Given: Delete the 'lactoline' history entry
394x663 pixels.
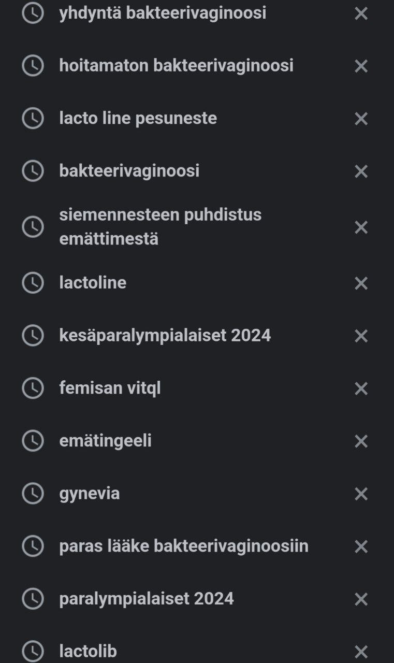Looking at the screenshot, I should click(x=361, y=283).
